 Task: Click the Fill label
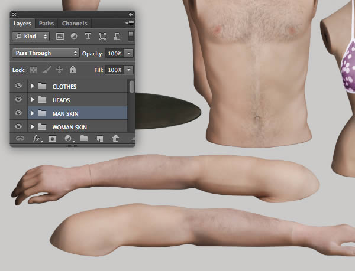[x=99, y=70]
